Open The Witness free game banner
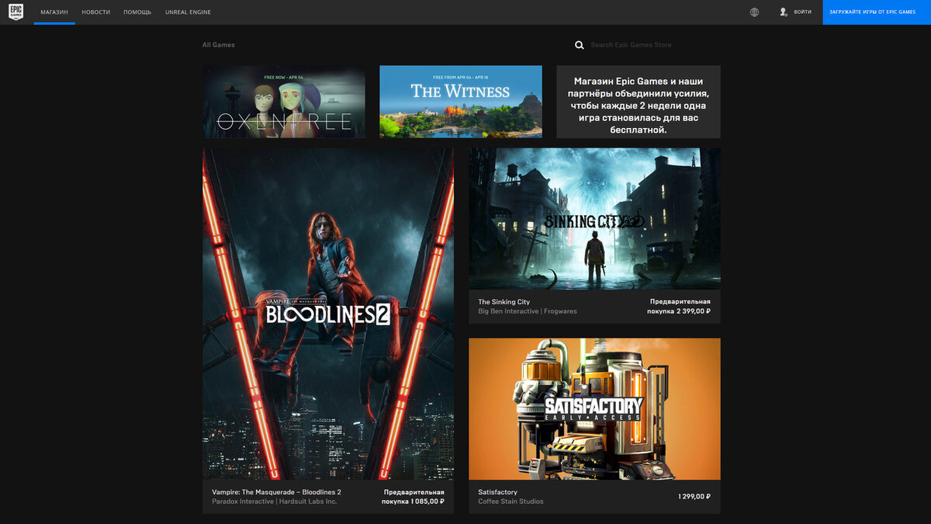 point(461,102)
